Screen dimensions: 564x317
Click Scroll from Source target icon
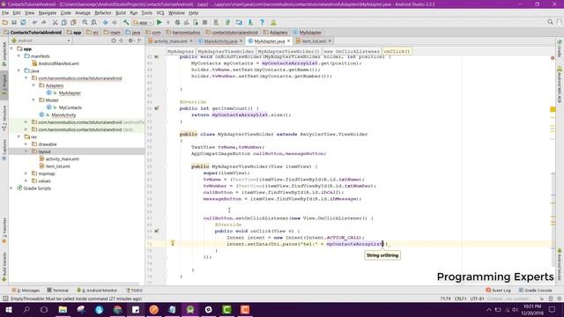click(114, 41)
